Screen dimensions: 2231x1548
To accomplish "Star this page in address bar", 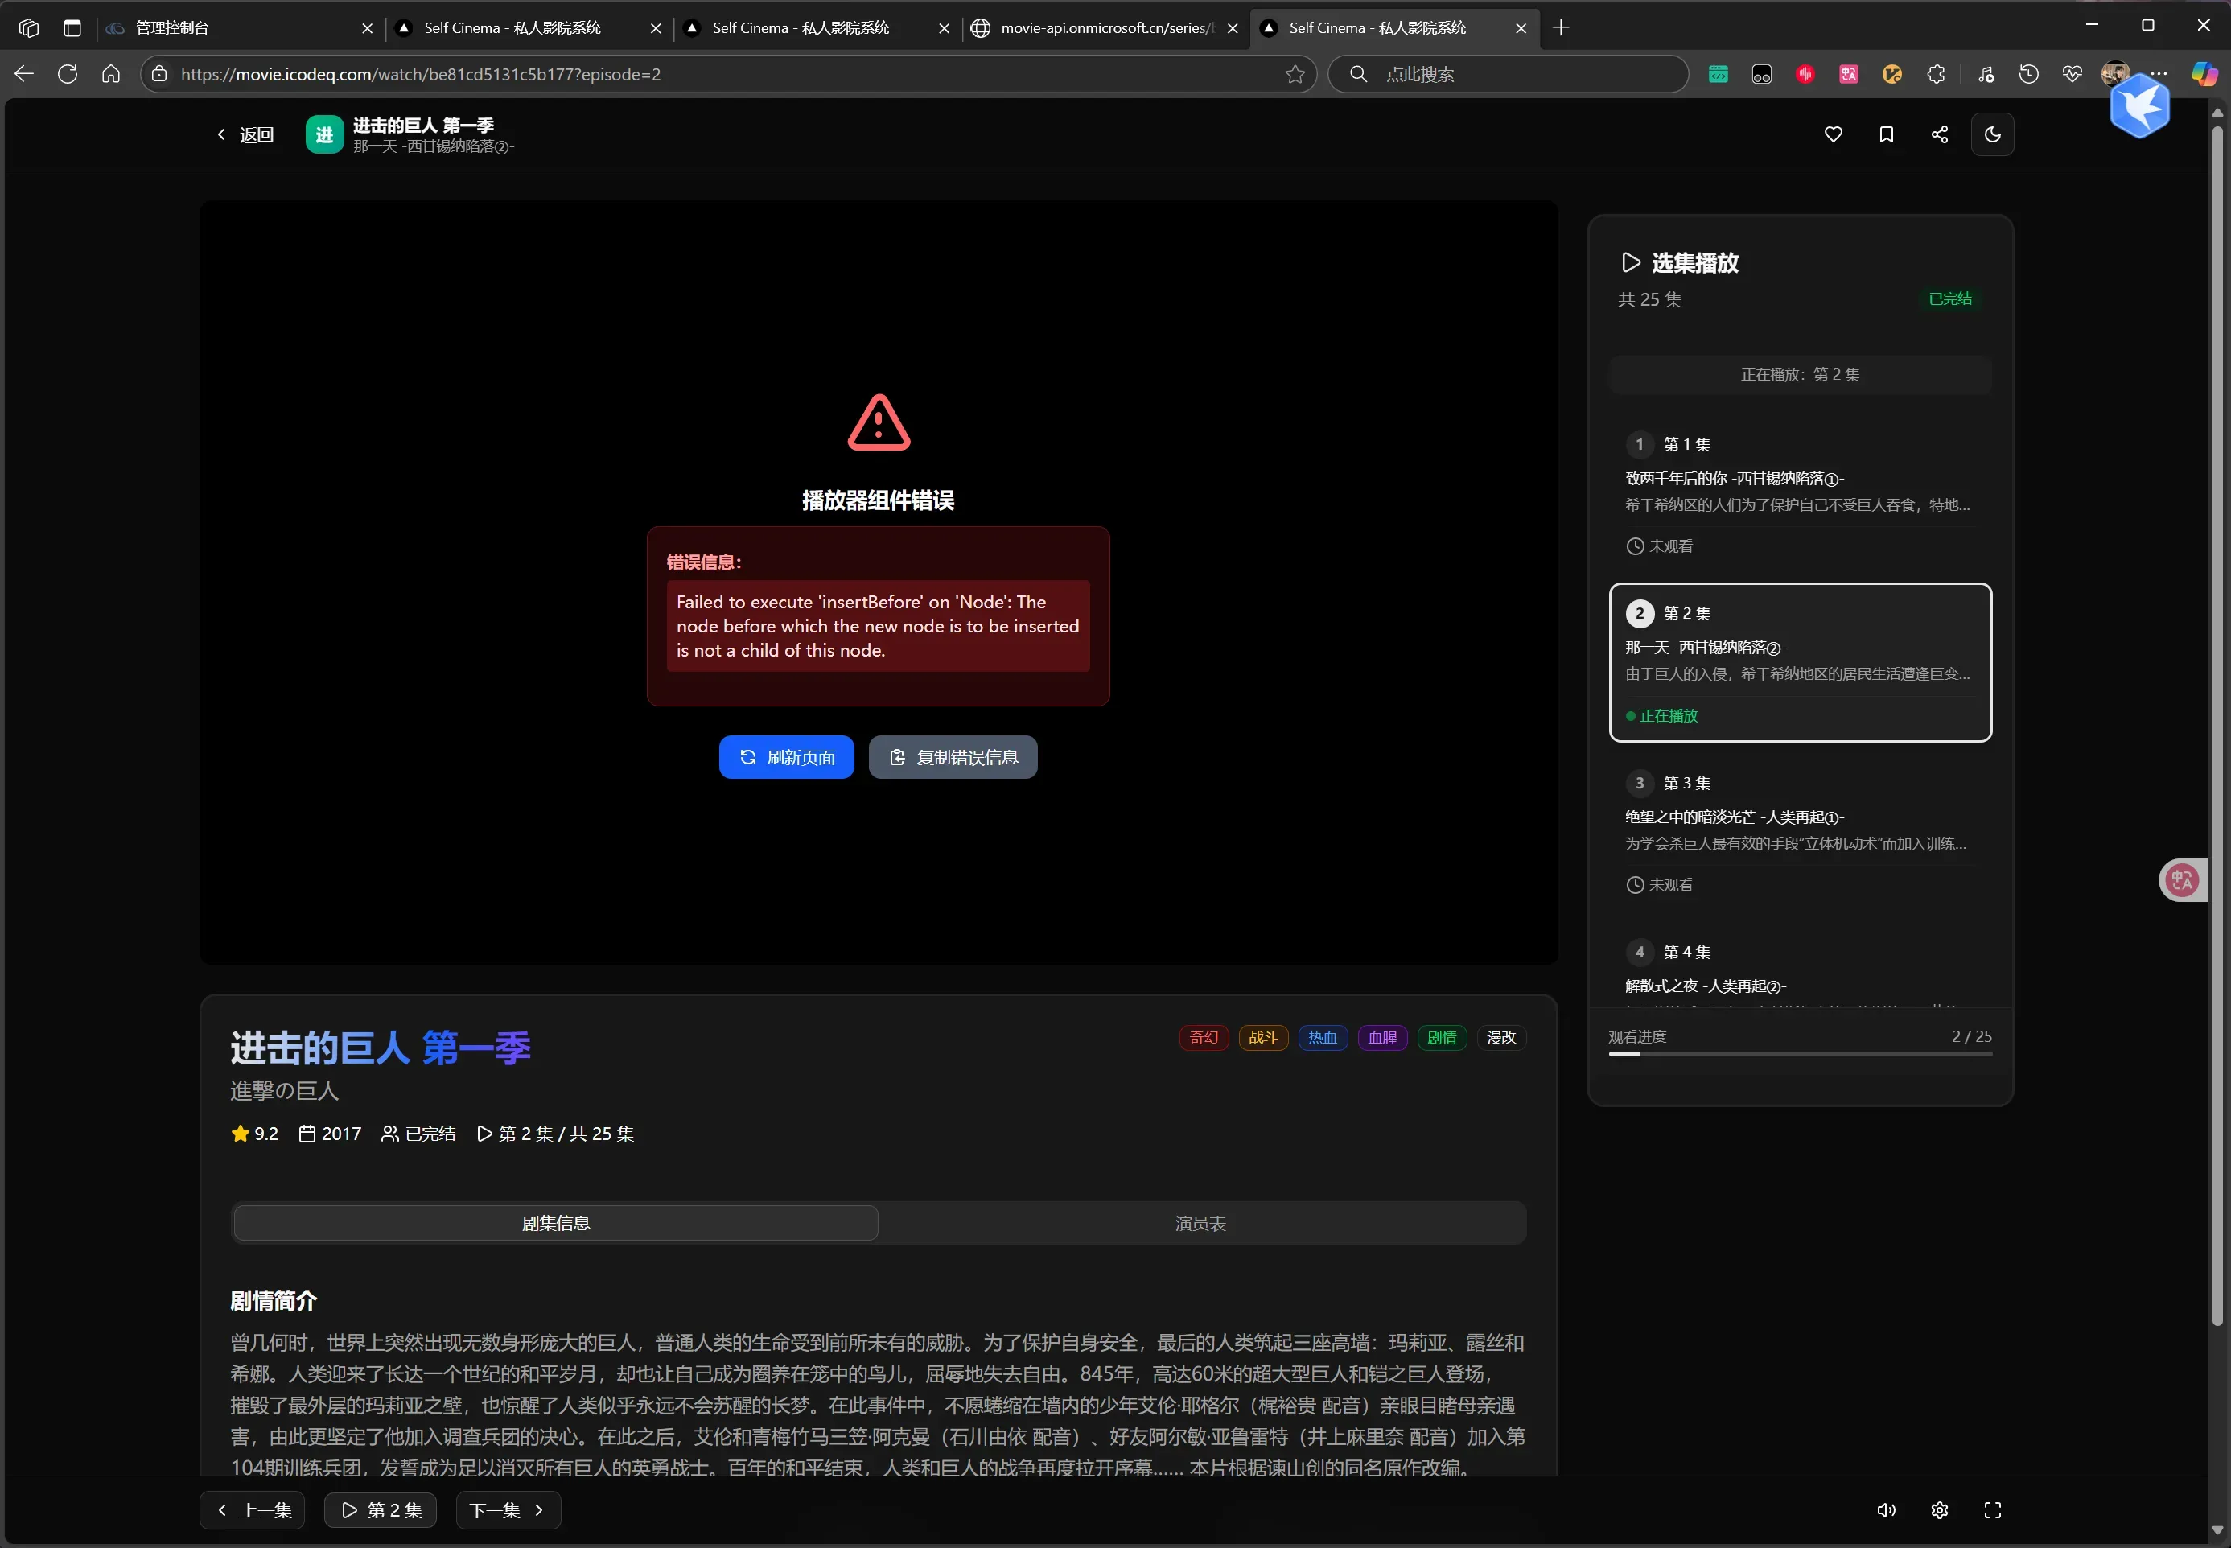I will 1294,75.
